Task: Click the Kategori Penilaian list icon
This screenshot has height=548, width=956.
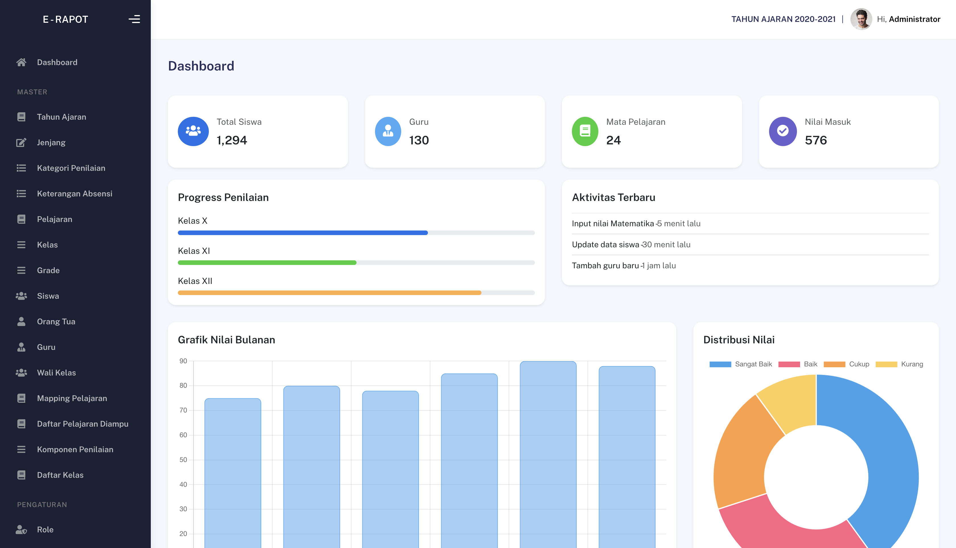Action: (21, 168)
